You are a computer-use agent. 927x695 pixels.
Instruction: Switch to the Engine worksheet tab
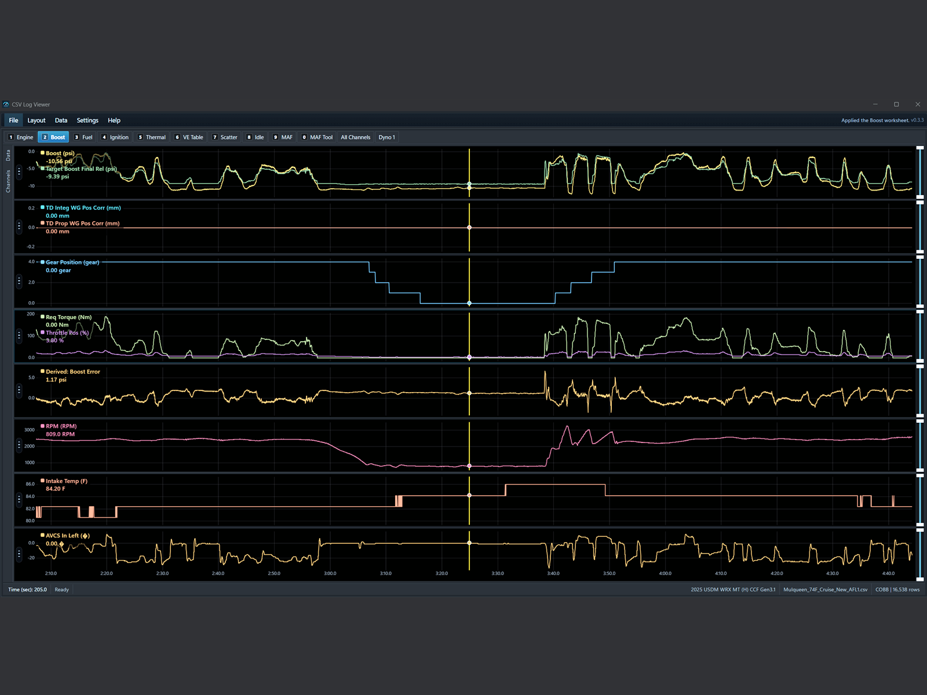[21, 137]
